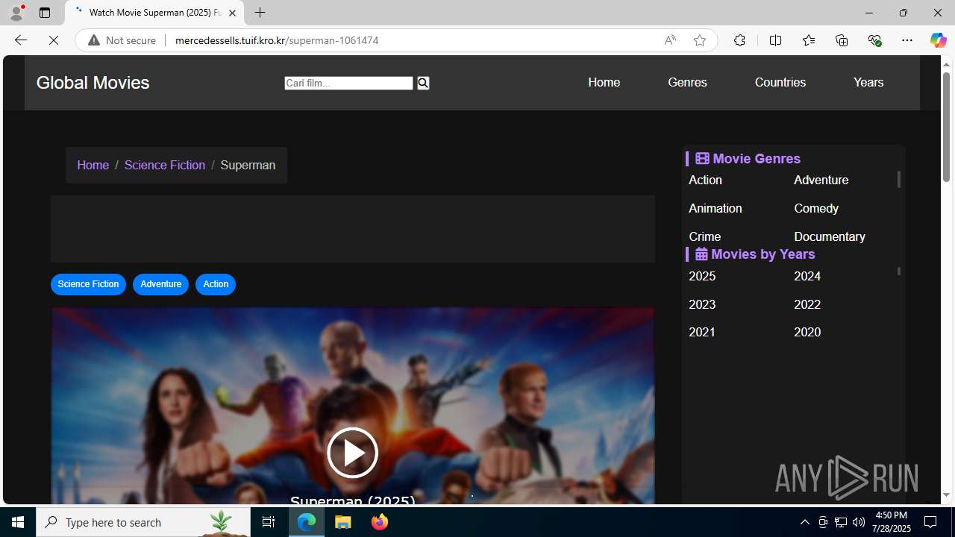Click the Windows taskbar search box
This screenshot has height=537, width=955.
click(143, 522)
